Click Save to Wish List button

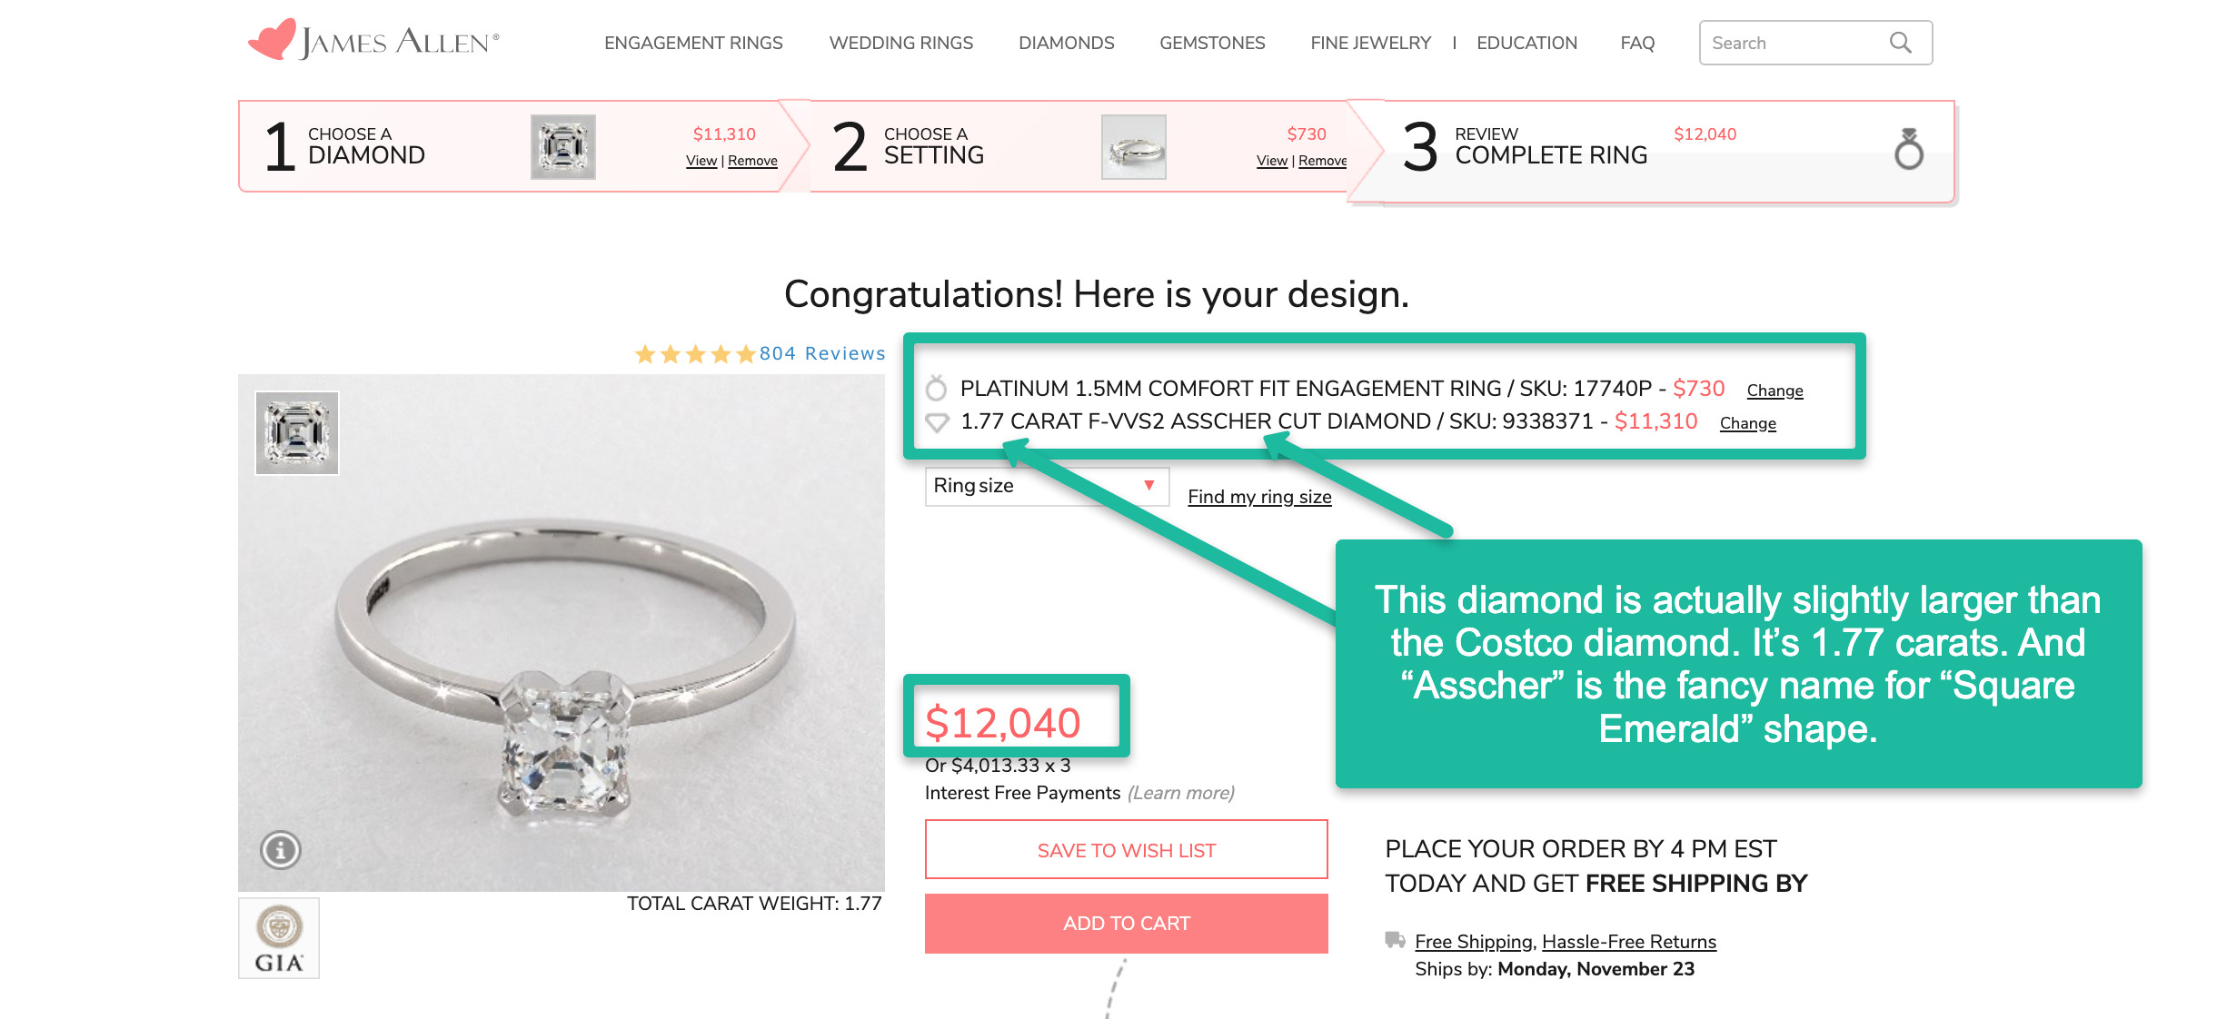coord(1126,850)
